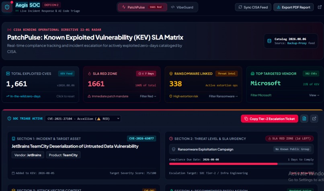Click the CVE-2026-63077 badge

[x=141, y=138]
